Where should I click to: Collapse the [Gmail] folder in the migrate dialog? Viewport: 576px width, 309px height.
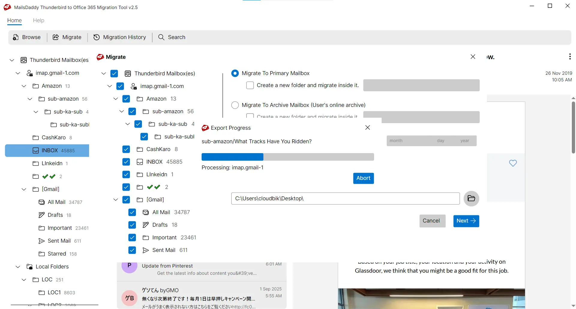click(115, 199)
